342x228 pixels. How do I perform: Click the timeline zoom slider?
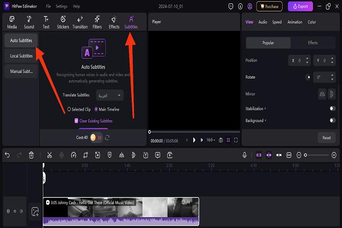pyautogui.click(x=318, y=154)
